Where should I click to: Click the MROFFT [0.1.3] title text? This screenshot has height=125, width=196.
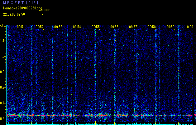(21, 2)
